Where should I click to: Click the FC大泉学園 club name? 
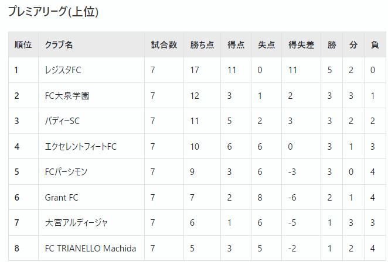click(x=67, y=95)
